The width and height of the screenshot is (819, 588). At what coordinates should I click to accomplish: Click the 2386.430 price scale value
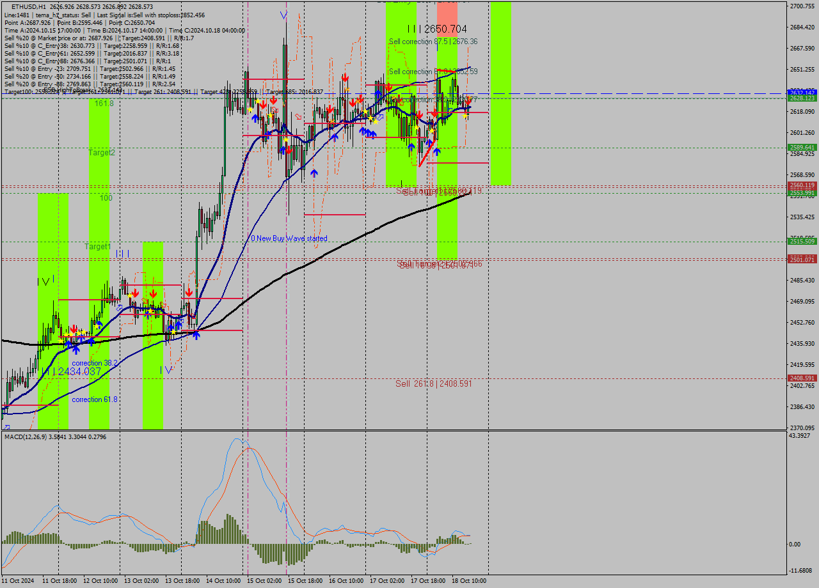(x=802, y=406)
